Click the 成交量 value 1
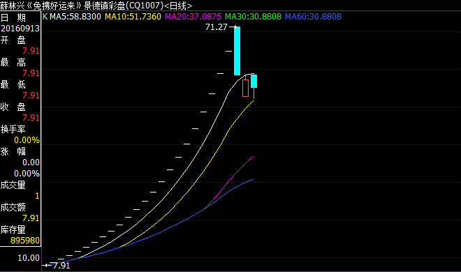The height and width of the screenshot is (272, 461). pyautogui.click(x=37, y=196)
